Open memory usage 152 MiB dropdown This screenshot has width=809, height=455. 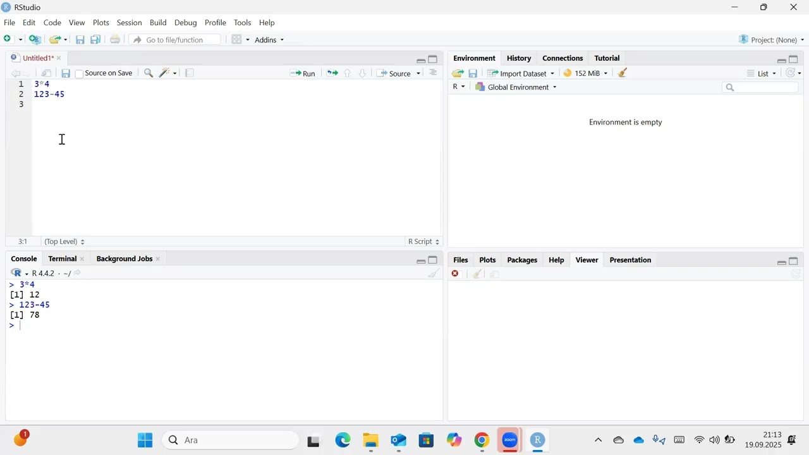(x=586, y=73)
